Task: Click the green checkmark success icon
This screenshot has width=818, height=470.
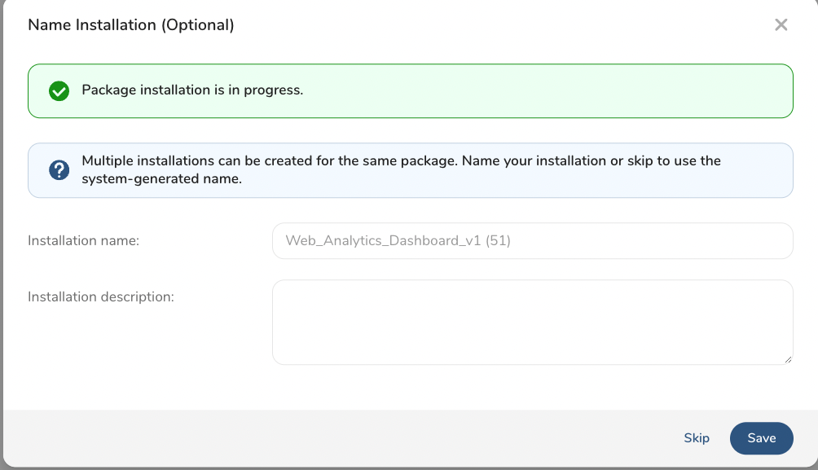Action: point(59,90)
